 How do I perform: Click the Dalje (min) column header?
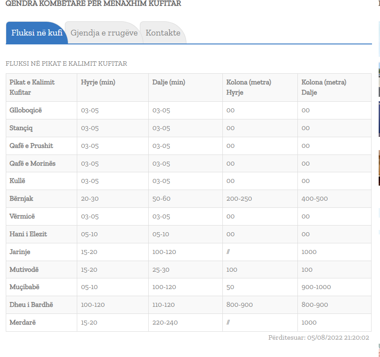tap(169, 82)
